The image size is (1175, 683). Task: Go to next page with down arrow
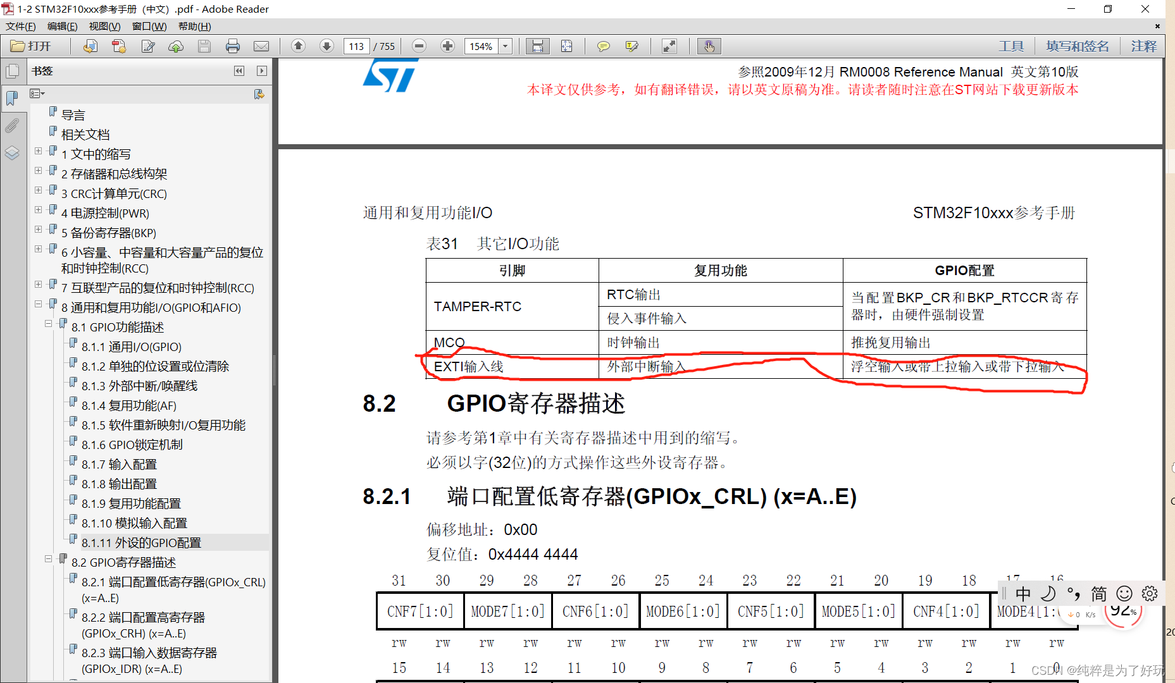pyautogui.click(x=326, y=46)
